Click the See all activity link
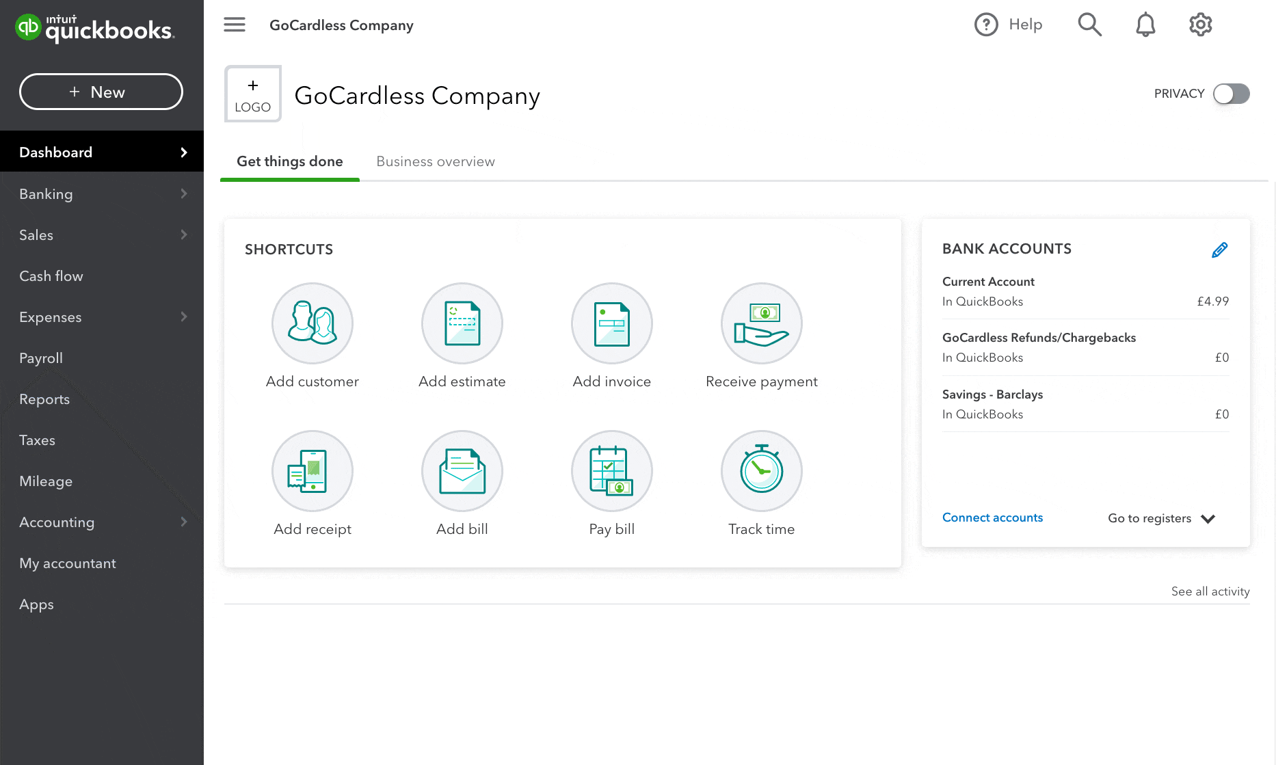Image resolution: width=1276 pixels, height=765 pixels. [x=1210, y=591]
